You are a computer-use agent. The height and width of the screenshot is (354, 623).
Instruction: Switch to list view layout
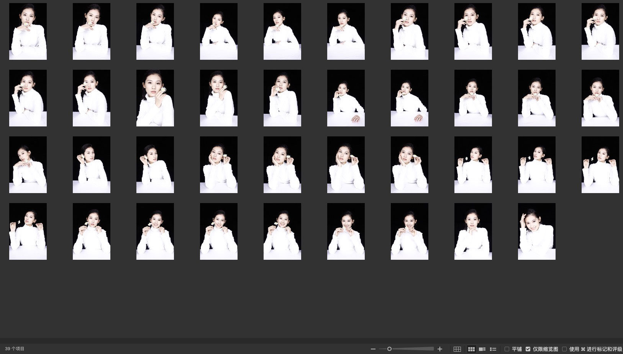[x=493, y=349]
